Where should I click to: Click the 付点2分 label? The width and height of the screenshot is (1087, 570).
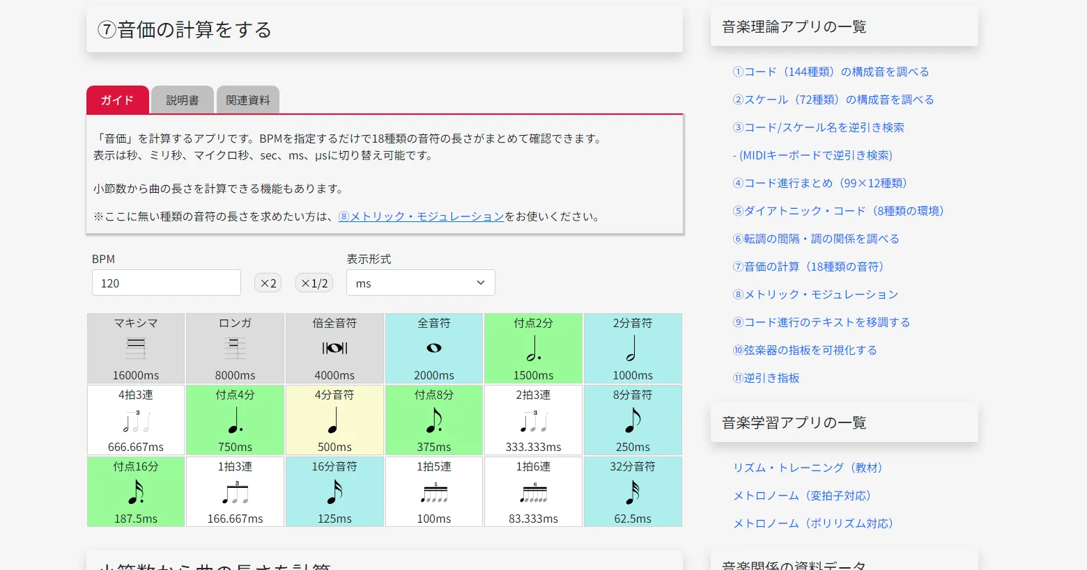coord(534,323)
